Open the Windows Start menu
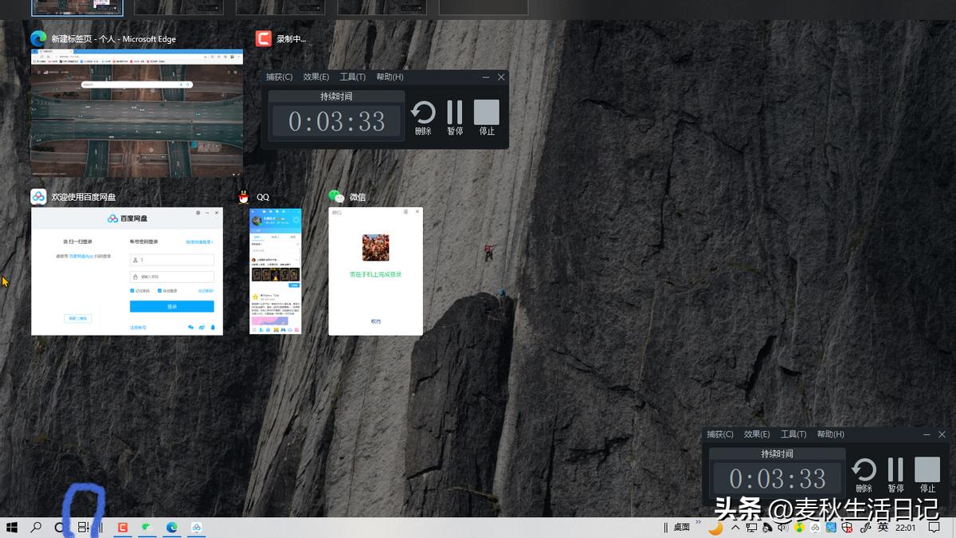Screen dimensions: 956x538 coord(12,528)
